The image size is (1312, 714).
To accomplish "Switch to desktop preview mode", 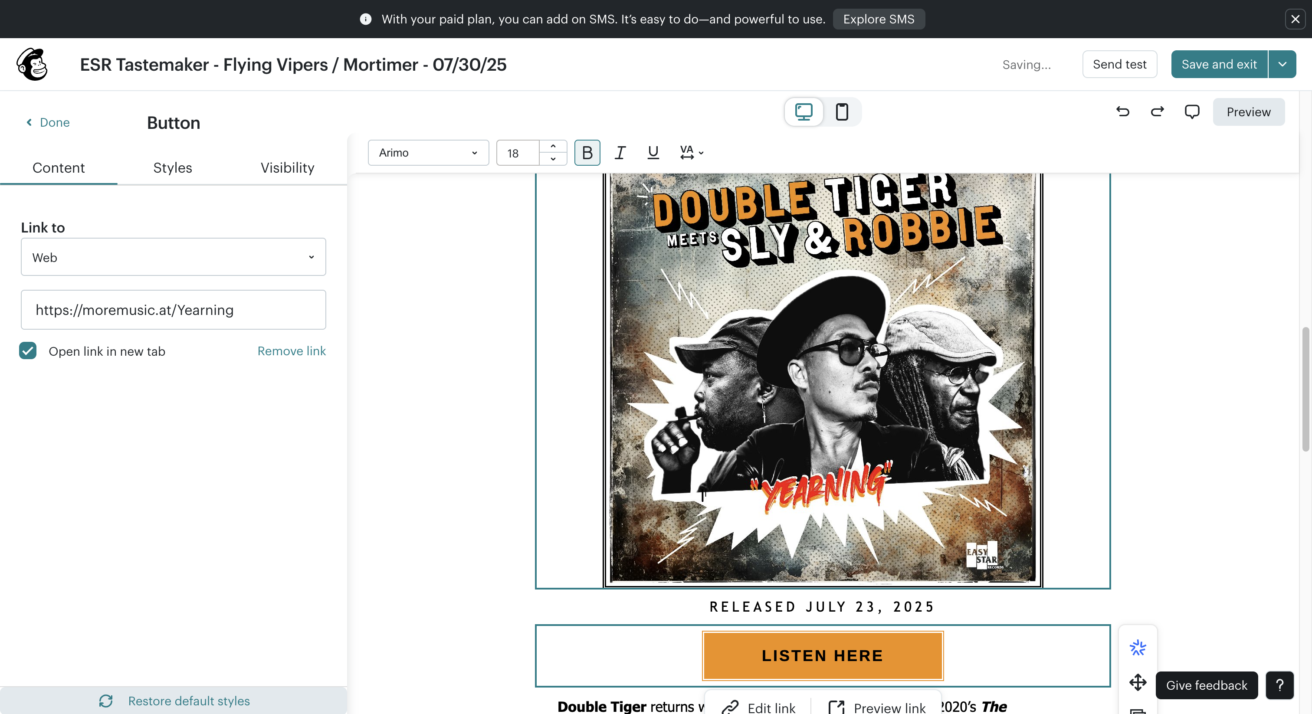I will click(804, 111).
